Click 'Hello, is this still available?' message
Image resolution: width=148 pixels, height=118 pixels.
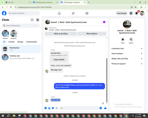coord(61,65)
